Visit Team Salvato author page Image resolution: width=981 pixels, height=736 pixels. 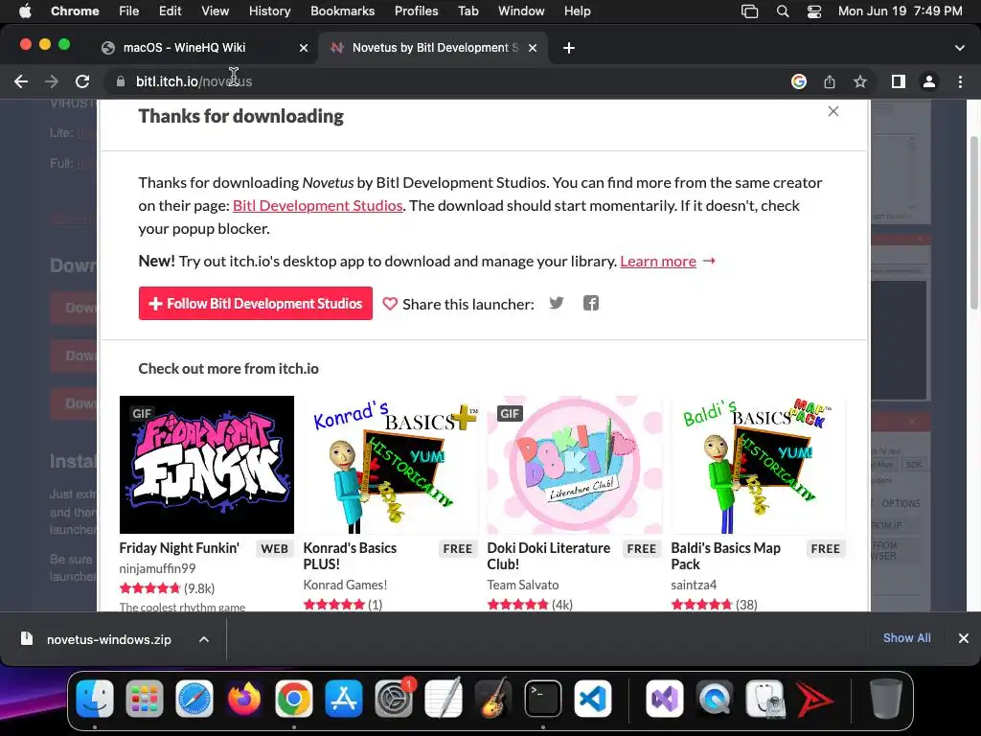522,586
